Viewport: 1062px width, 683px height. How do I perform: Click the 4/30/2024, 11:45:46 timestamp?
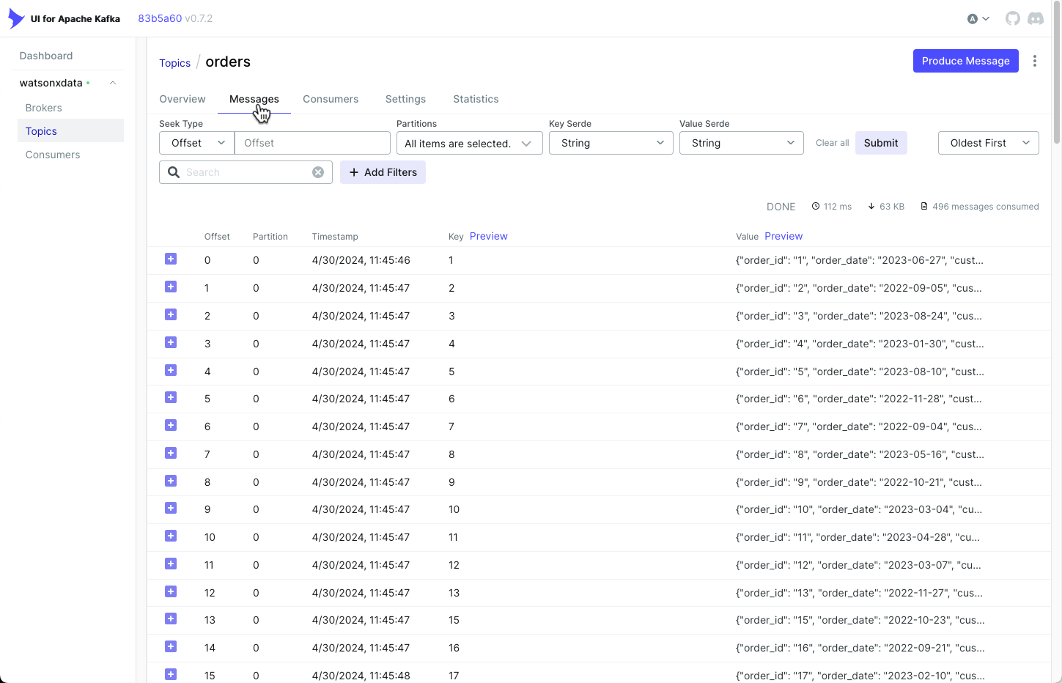361,260
